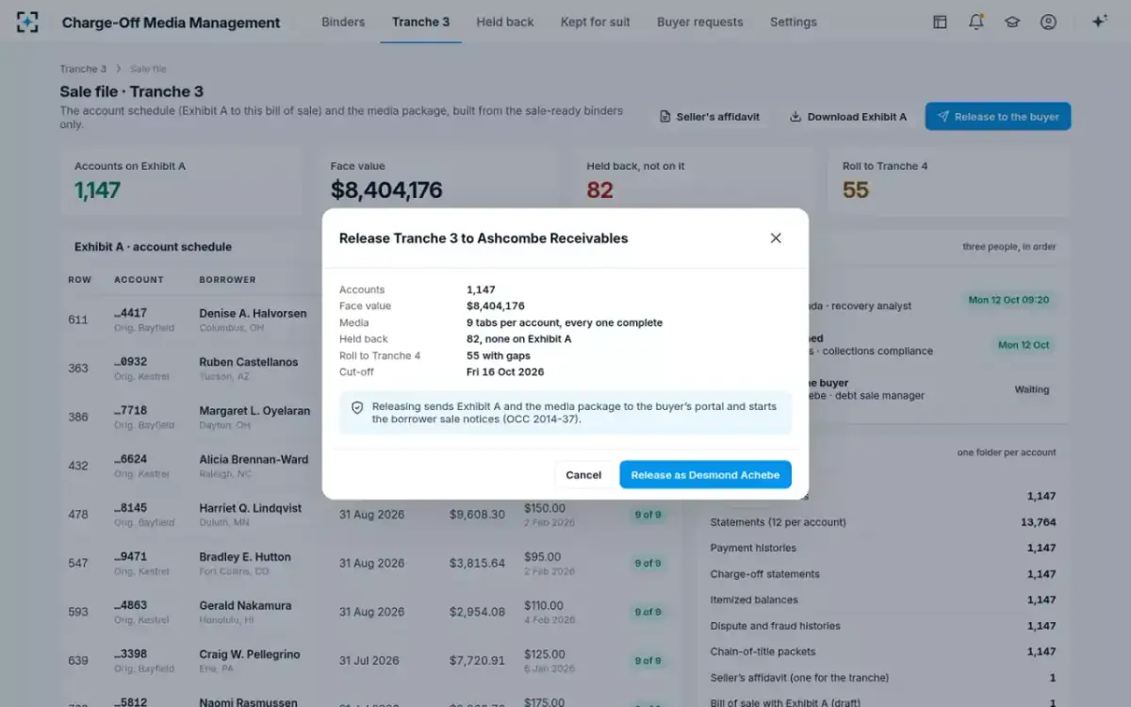Click the Waiting status label
Screen dimensions: 1131x707
1032,389
